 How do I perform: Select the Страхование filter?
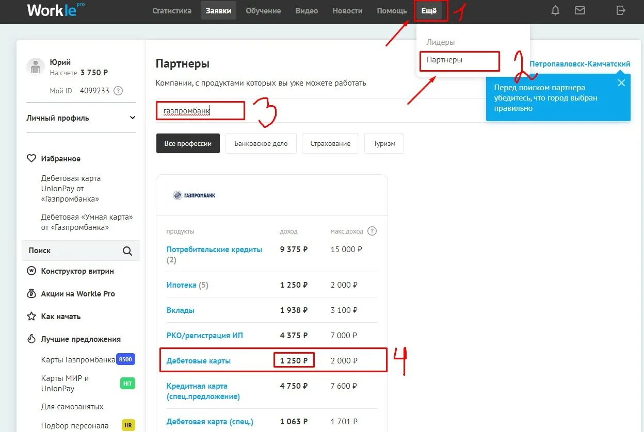point(330,143)
